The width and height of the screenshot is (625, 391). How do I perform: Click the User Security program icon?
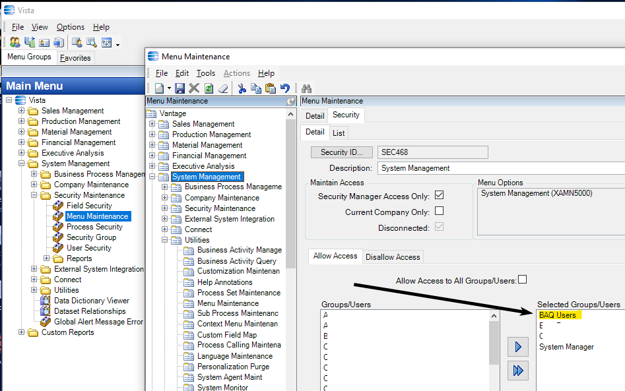pos(58,248)
